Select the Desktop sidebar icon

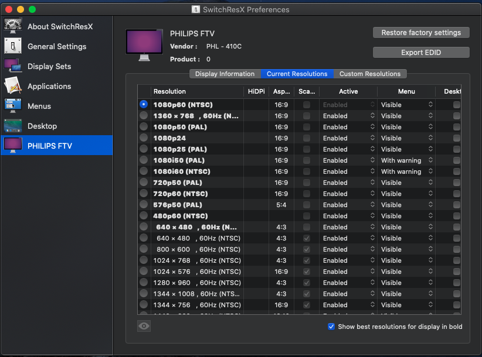click(12, 126)
